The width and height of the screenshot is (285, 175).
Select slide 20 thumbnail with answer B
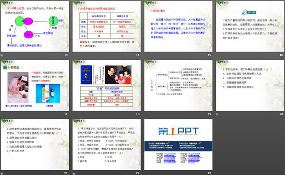[250, 85]
